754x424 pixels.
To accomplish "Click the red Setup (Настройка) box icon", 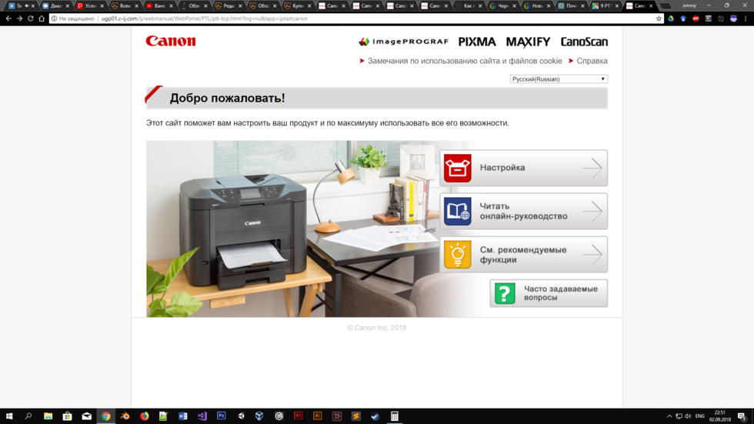I will tap(457, 168).
